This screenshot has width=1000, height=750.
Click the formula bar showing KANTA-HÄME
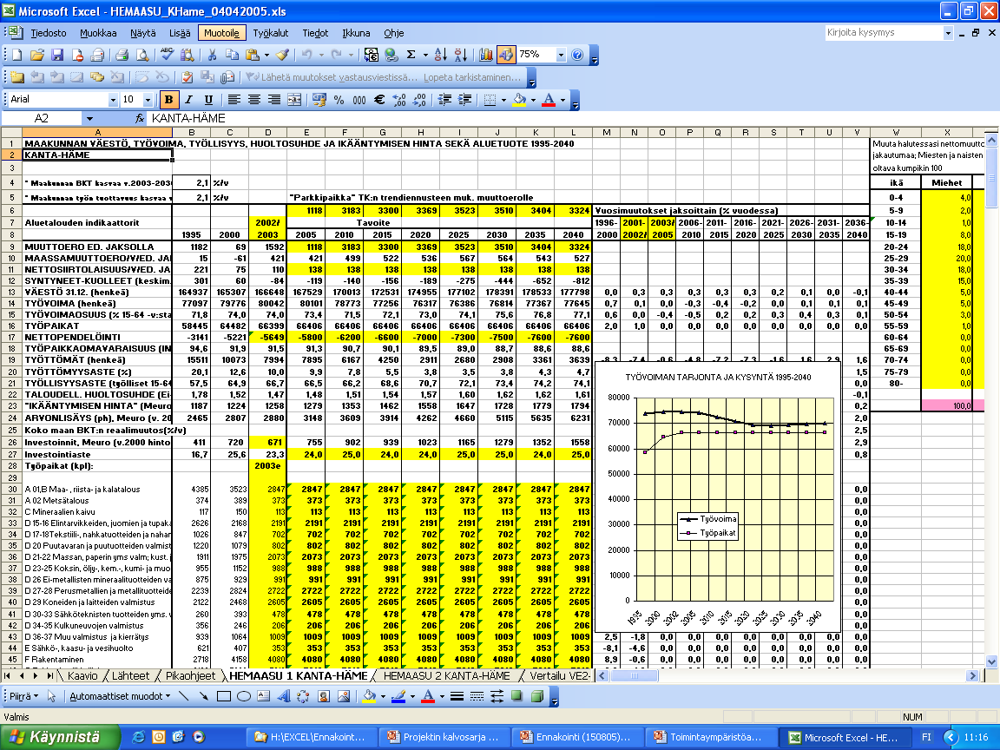572,119
